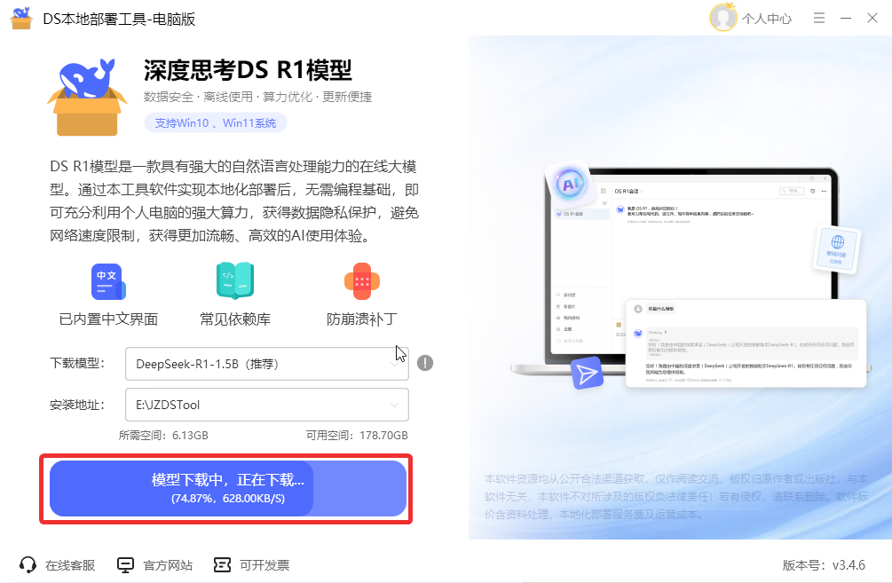Click the 支持Win10、Win11系统 badge
This screenshot has width=892, height=583.
pyautogui.click(x=215, y=122)
